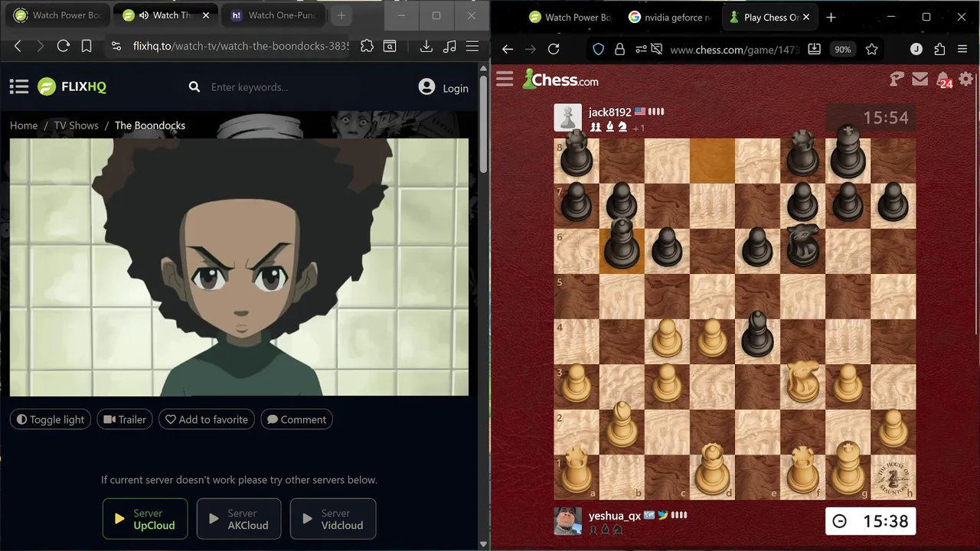Open Chess.com messages envelope
The width and height of the screenshot is (980, 551).
click(920, 79)
